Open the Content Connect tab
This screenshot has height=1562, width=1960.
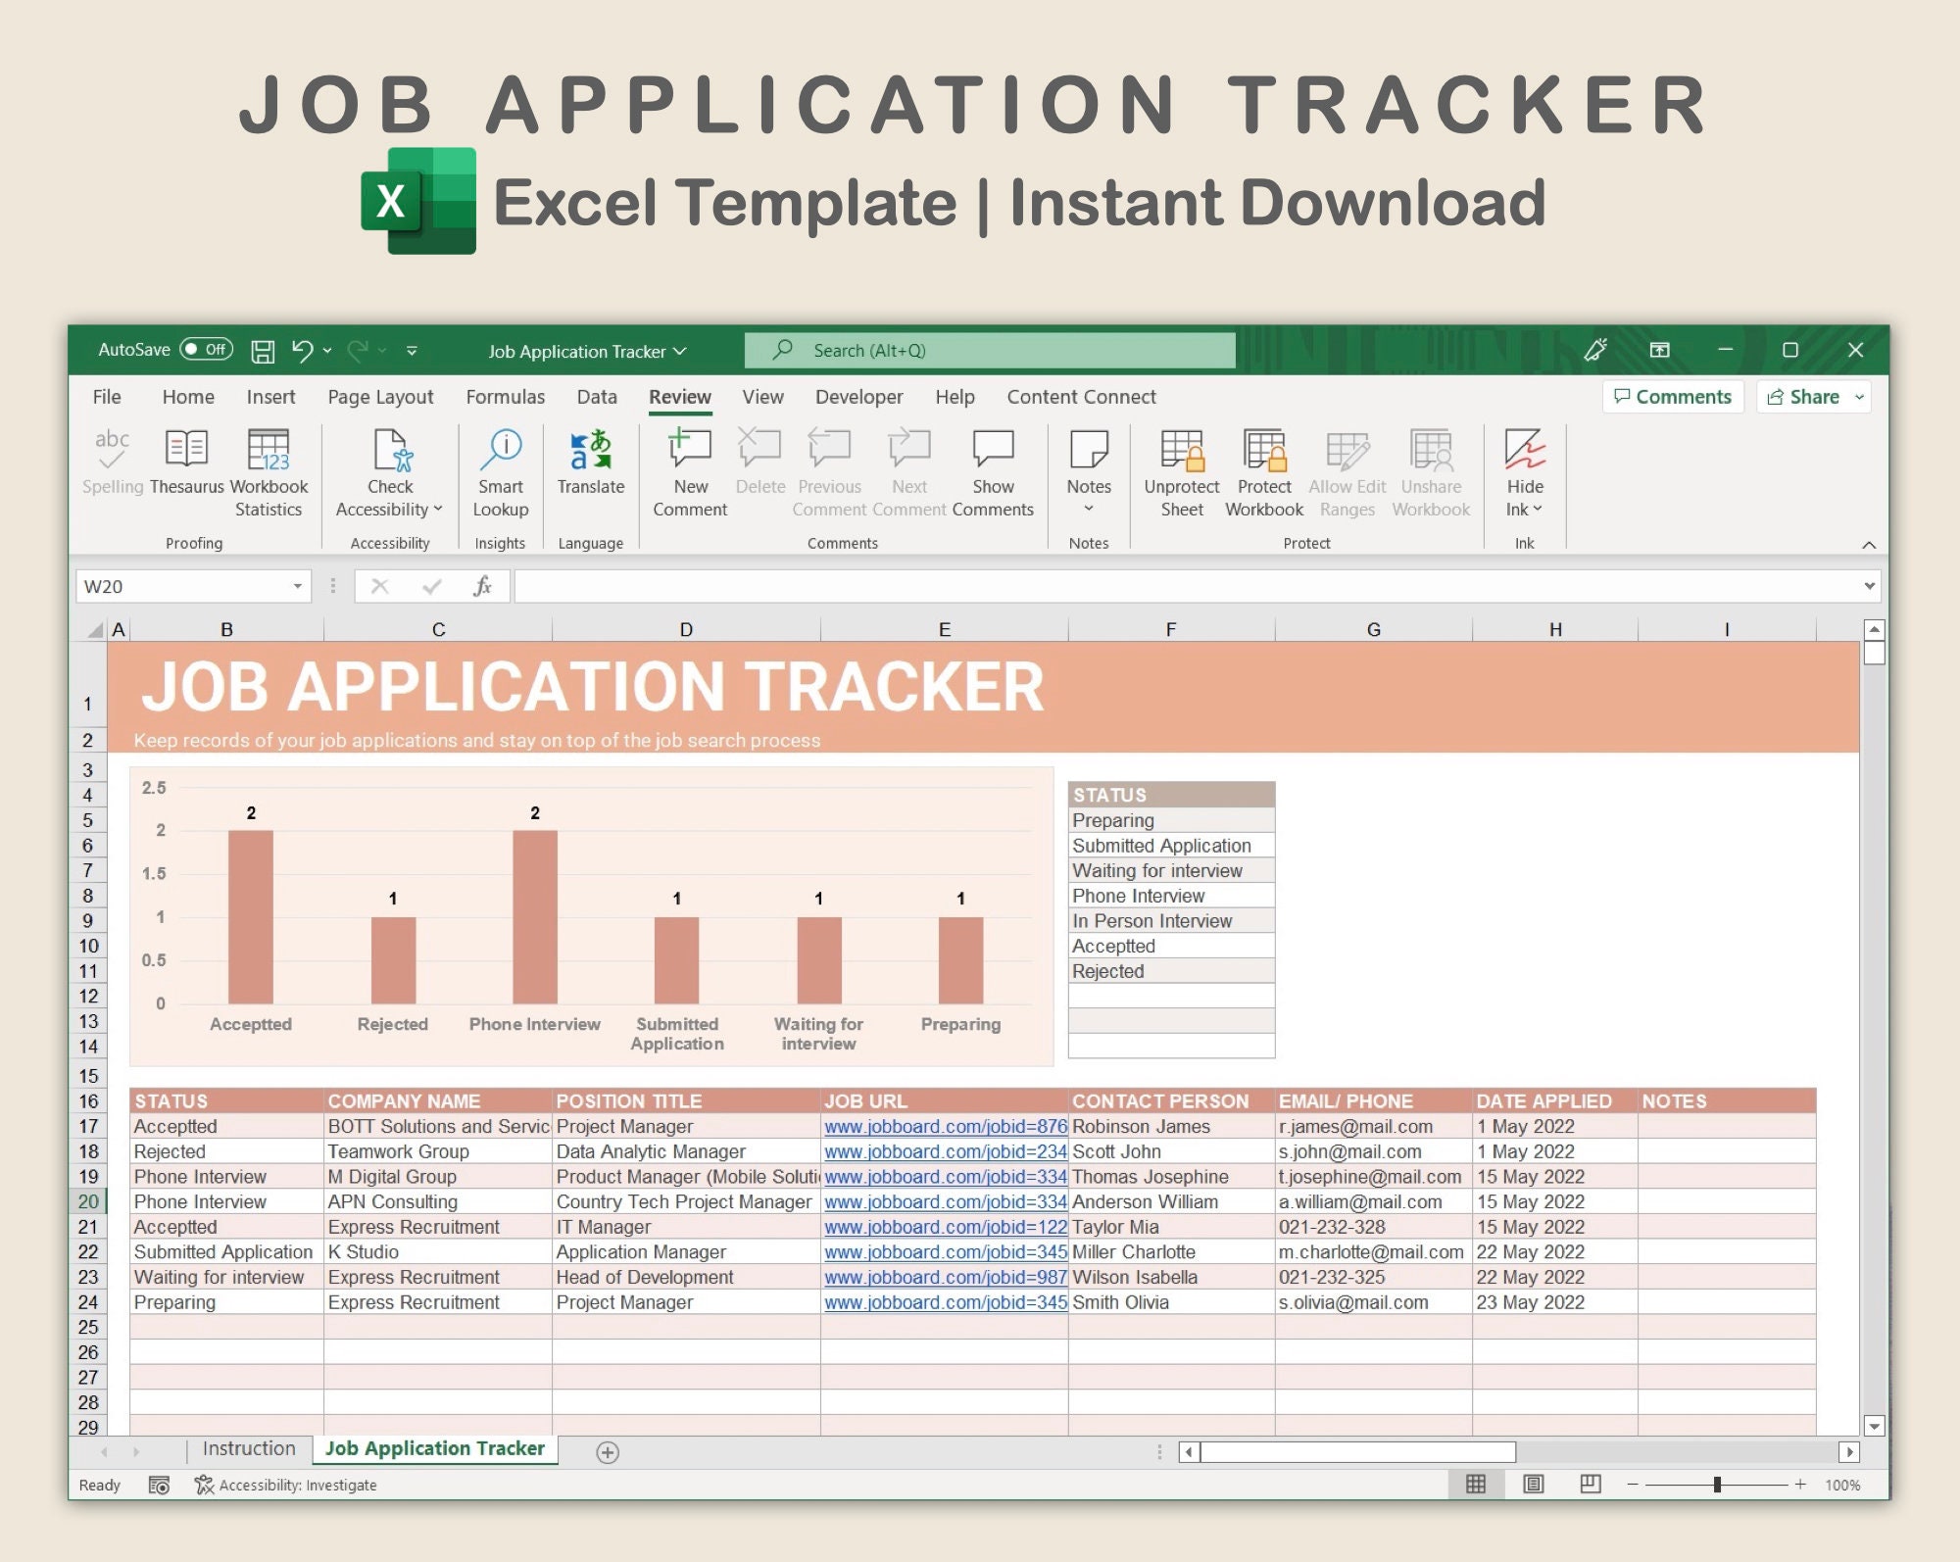point(1081,397)
